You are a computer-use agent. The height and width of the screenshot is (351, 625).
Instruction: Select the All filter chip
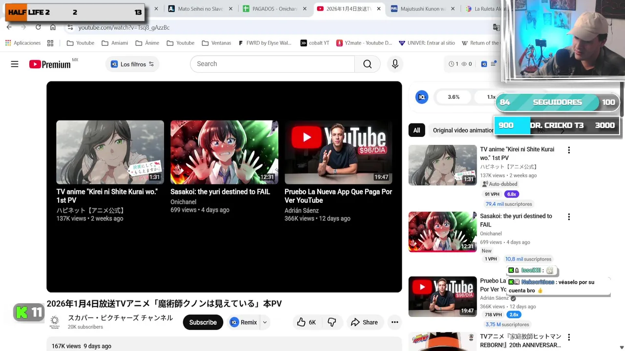pos(417,130)
